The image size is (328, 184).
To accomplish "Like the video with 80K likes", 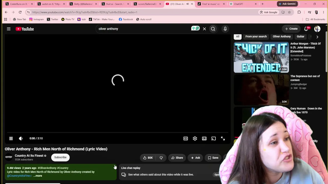I will click(148, 158).
